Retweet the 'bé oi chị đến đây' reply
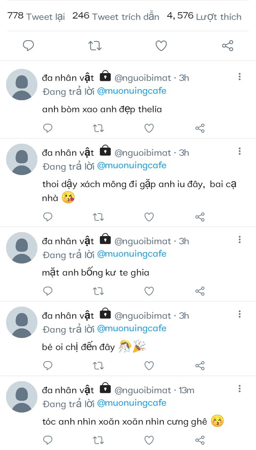Viewport: 256px width, 450px height. click(98, 366)
